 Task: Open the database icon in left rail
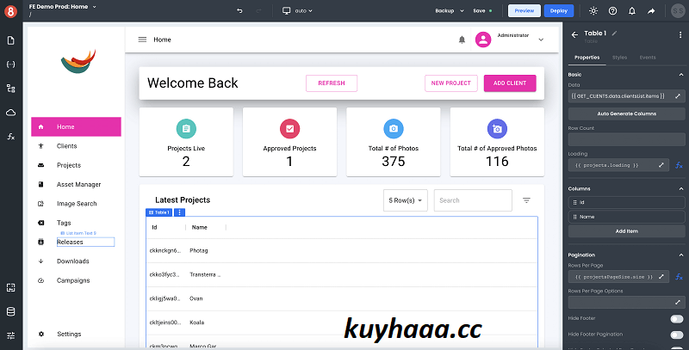(11, 312)
